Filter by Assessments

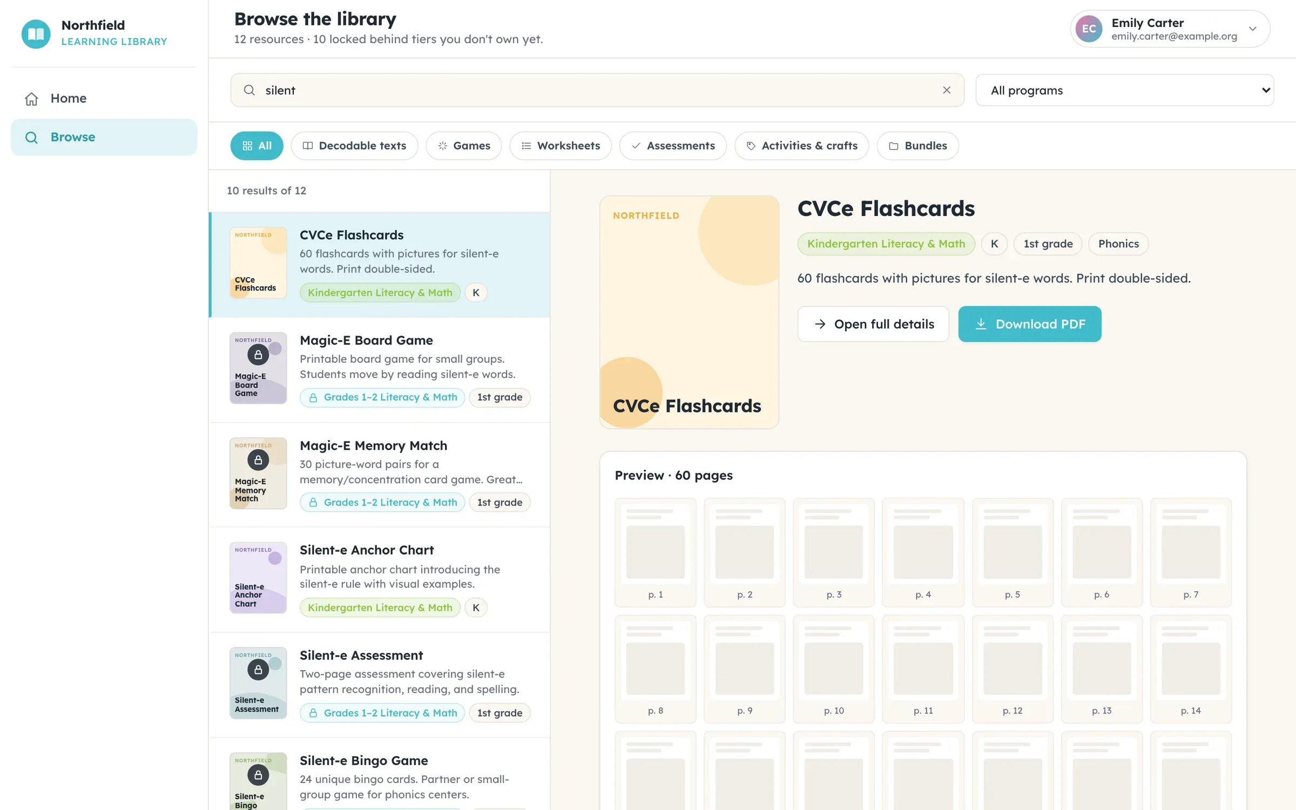click(673, 146)
